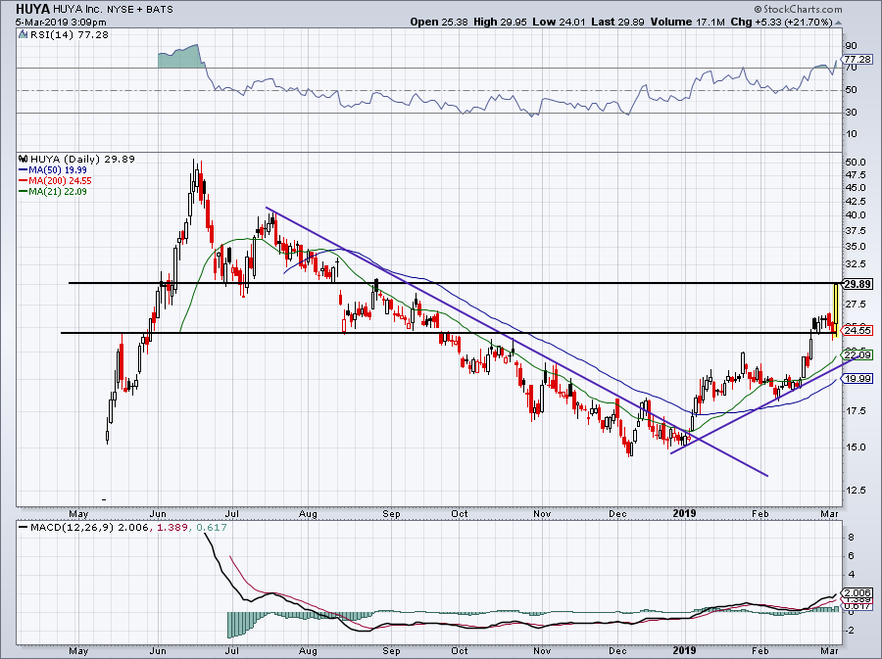Click the 37.5 label on the price axis
This screenshot has width=882, height=659.
[x=855, y=231]
